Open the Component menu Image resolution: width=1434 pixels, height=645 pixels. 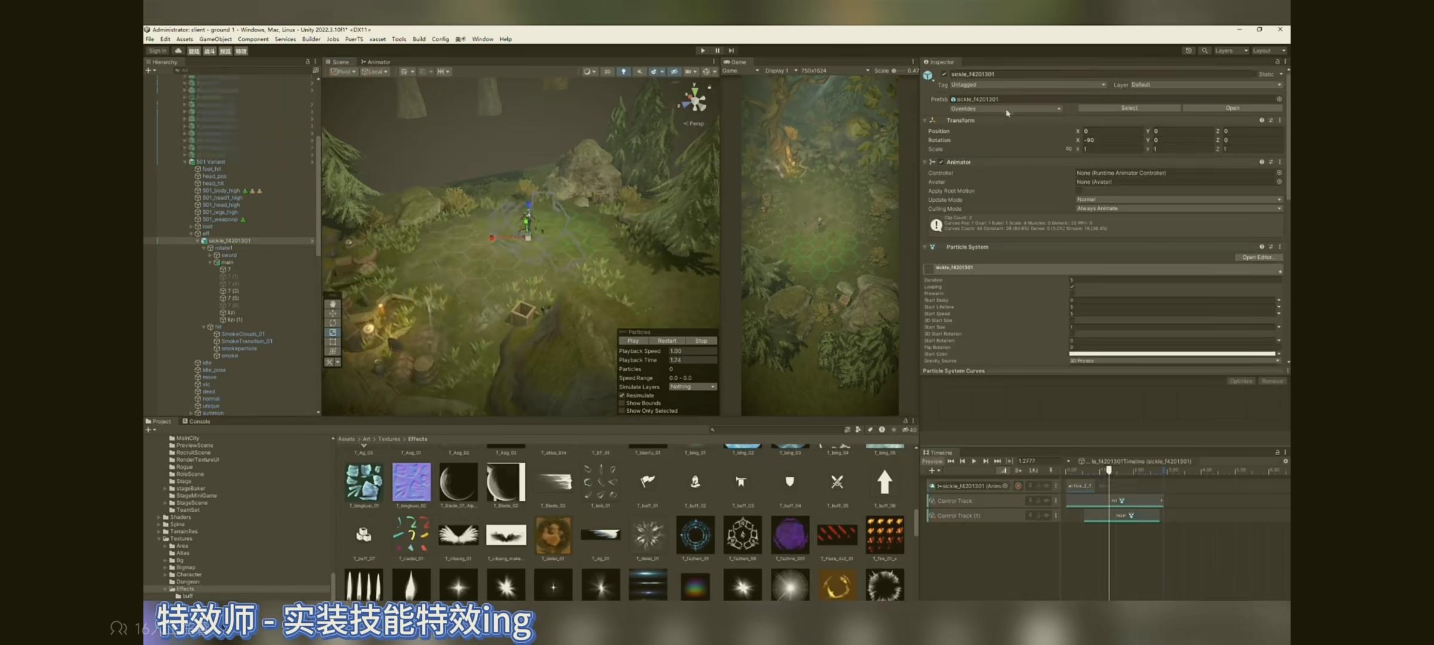tap(253, 39)
